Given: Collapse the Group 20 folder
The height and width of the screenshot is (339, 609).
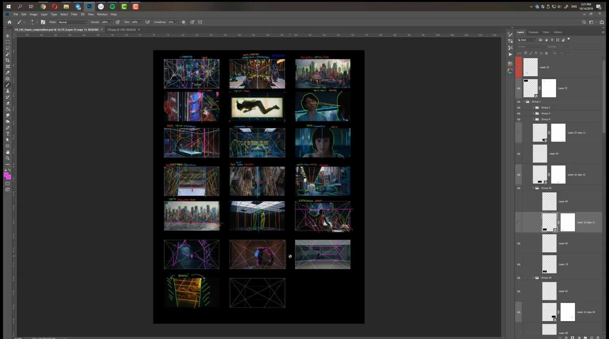Looking at the screenshot, I should [x=533, y=188].
